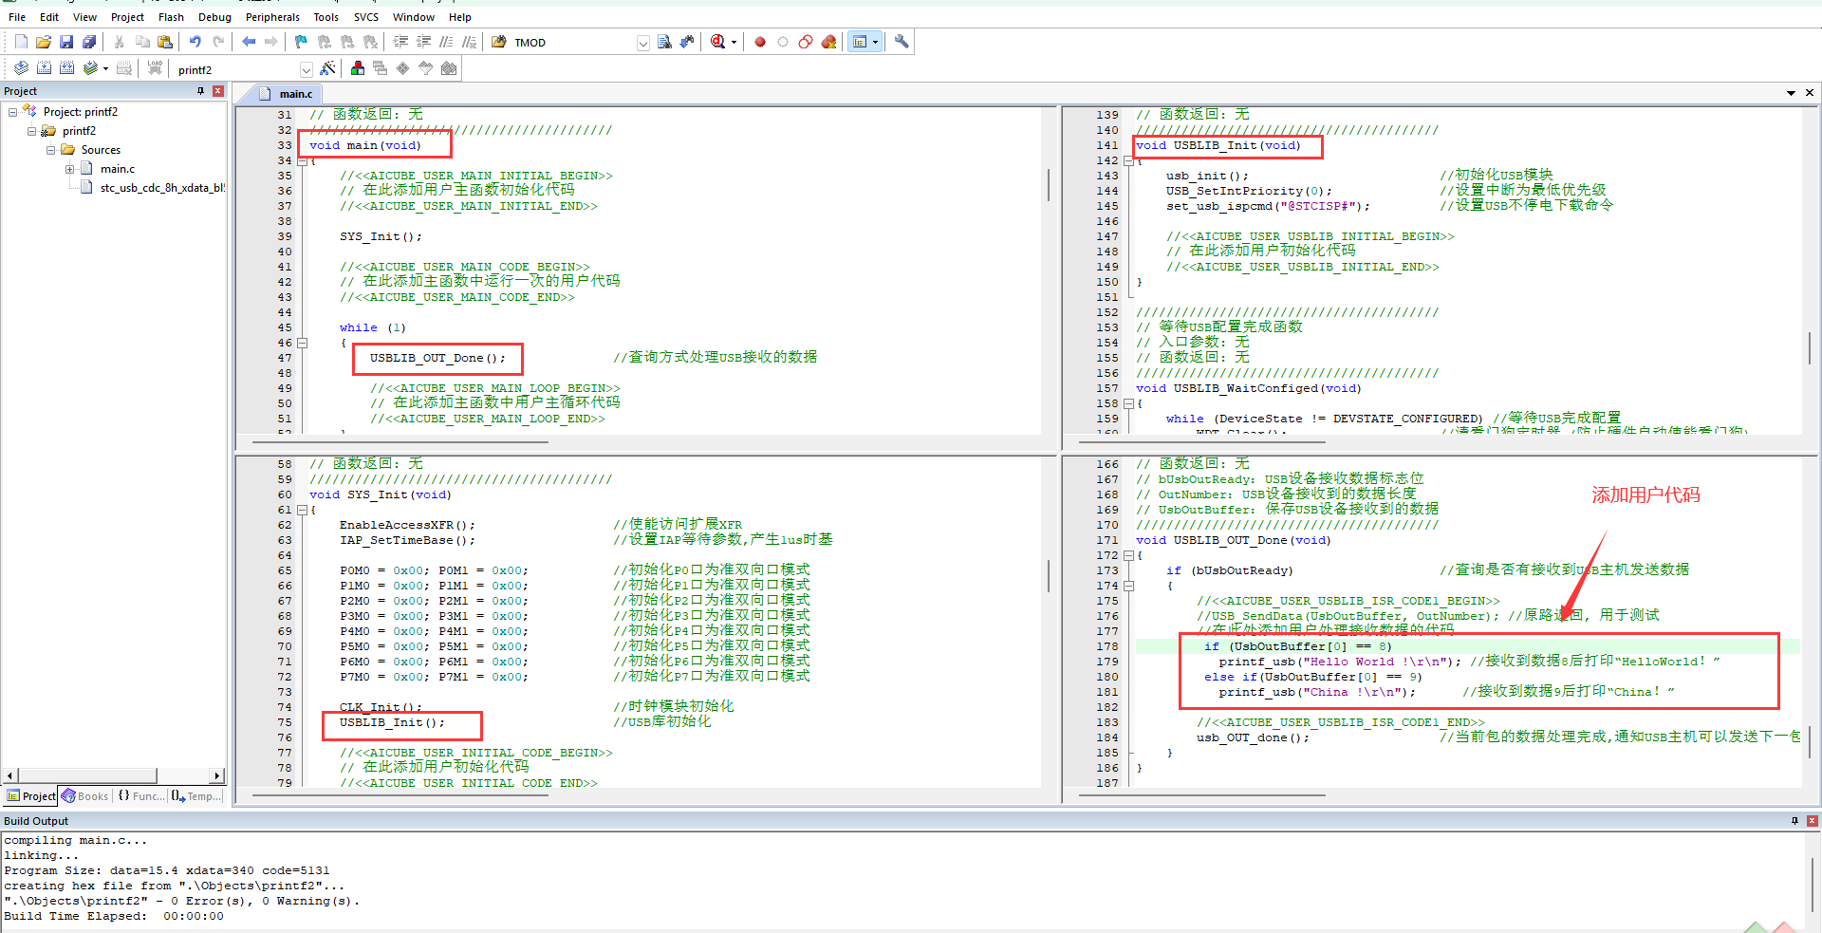Open the Pack Installer icon
This screenshot has height=933, width=1822.
[449, 68]
